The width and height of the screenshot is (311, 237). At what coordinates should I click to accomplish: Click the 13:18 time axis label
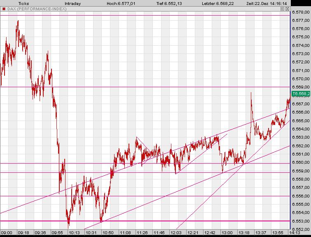[244, 232]
